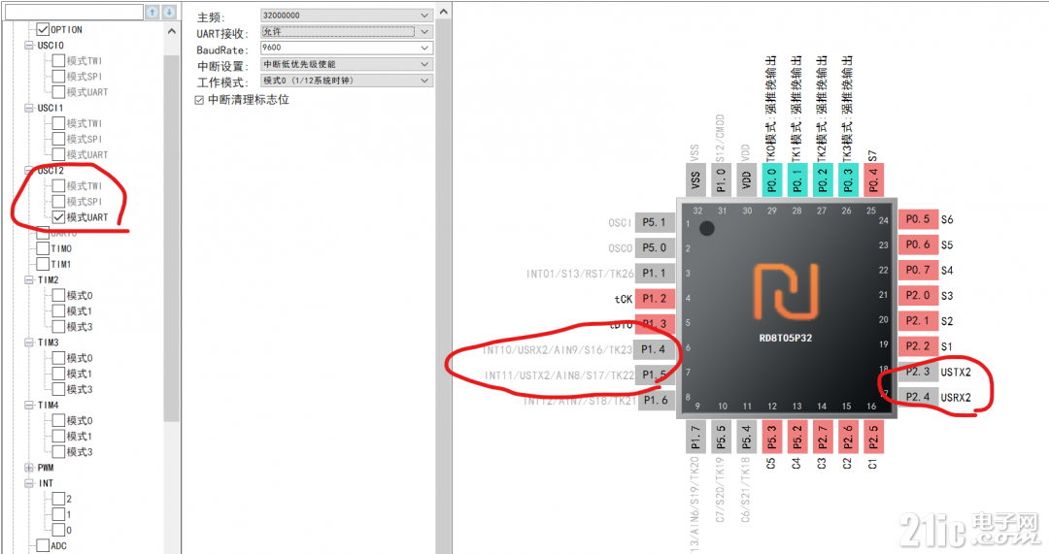Collapse the TIM2 tree node
This screenshot has width=1049, height=554.
[29, 280]
